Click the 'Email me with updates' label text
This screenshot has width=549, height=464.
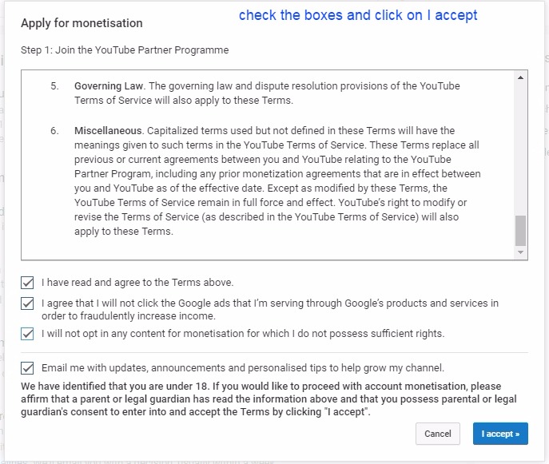click(x=243, y=368)
